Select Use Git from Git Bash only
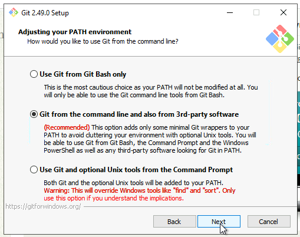The width and height of the screenshot is (300, 237). pyautogui.click(x=34, y=74)
